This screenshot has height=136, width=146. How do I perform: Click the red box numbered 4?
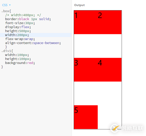110,70
